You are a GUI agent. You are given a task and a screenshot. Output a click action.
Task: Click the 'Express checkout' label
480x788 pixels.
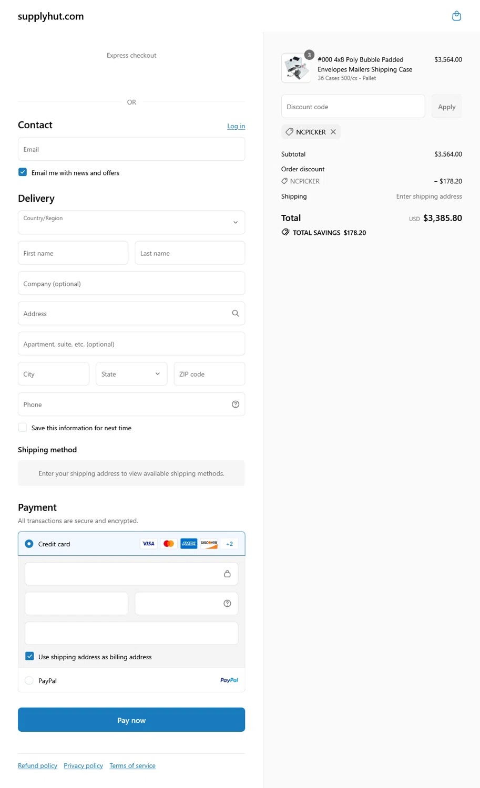[x=131, y=55]
